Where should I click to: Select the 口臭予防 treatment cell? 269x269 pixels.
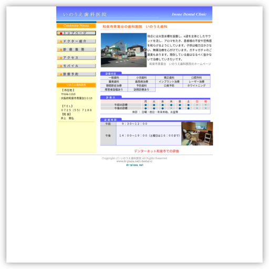click(169, 86)
